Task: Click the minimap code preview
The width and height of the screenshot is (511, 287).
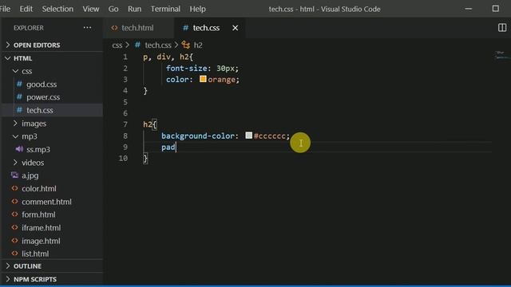Action: coord(501,55)
